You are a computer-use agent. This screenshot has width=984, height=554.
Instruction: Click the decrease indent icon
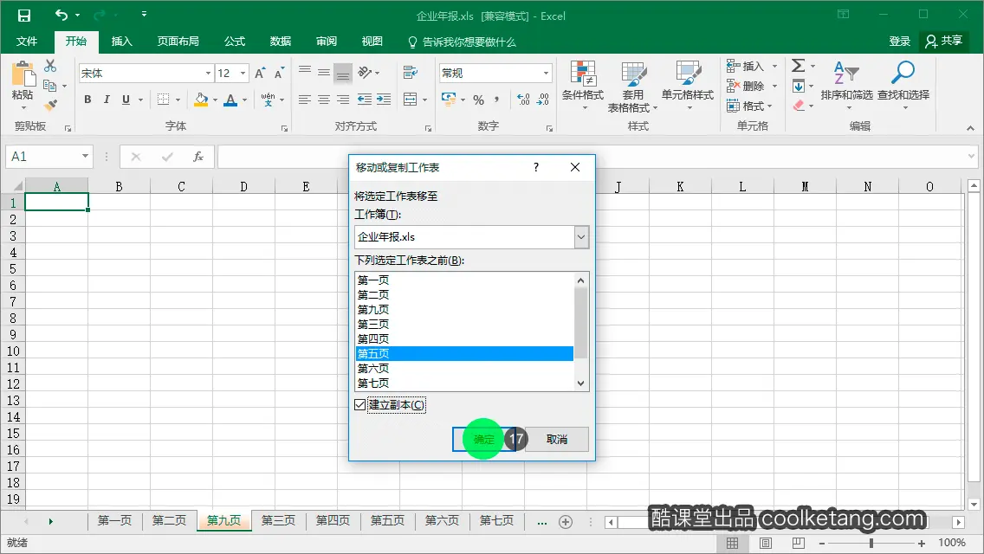pyautogui.click(x=364, y=100)
